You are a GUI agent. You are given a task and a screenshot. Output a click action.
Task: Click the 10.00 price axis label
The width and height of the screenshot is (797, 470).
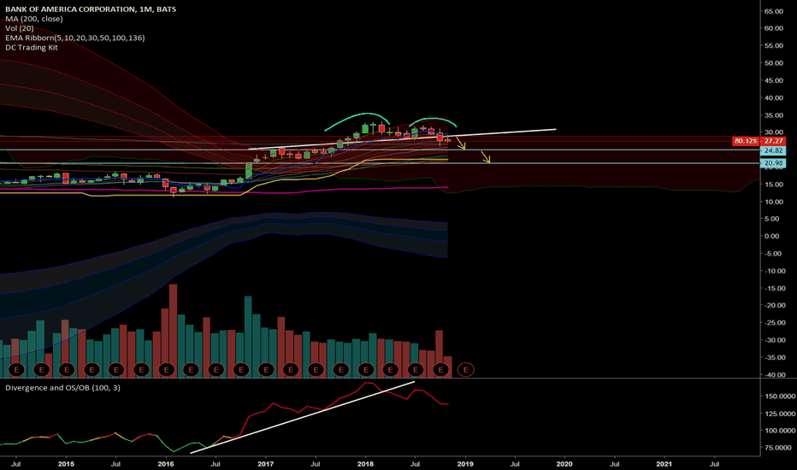coord(774,202)
